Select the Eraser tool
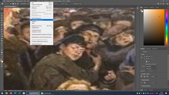169x95 pixels. click(x=2, y=34)
